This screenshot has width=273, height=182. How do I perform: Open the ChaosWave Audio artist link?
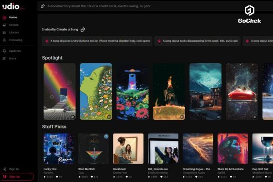[x=194, y=173]
